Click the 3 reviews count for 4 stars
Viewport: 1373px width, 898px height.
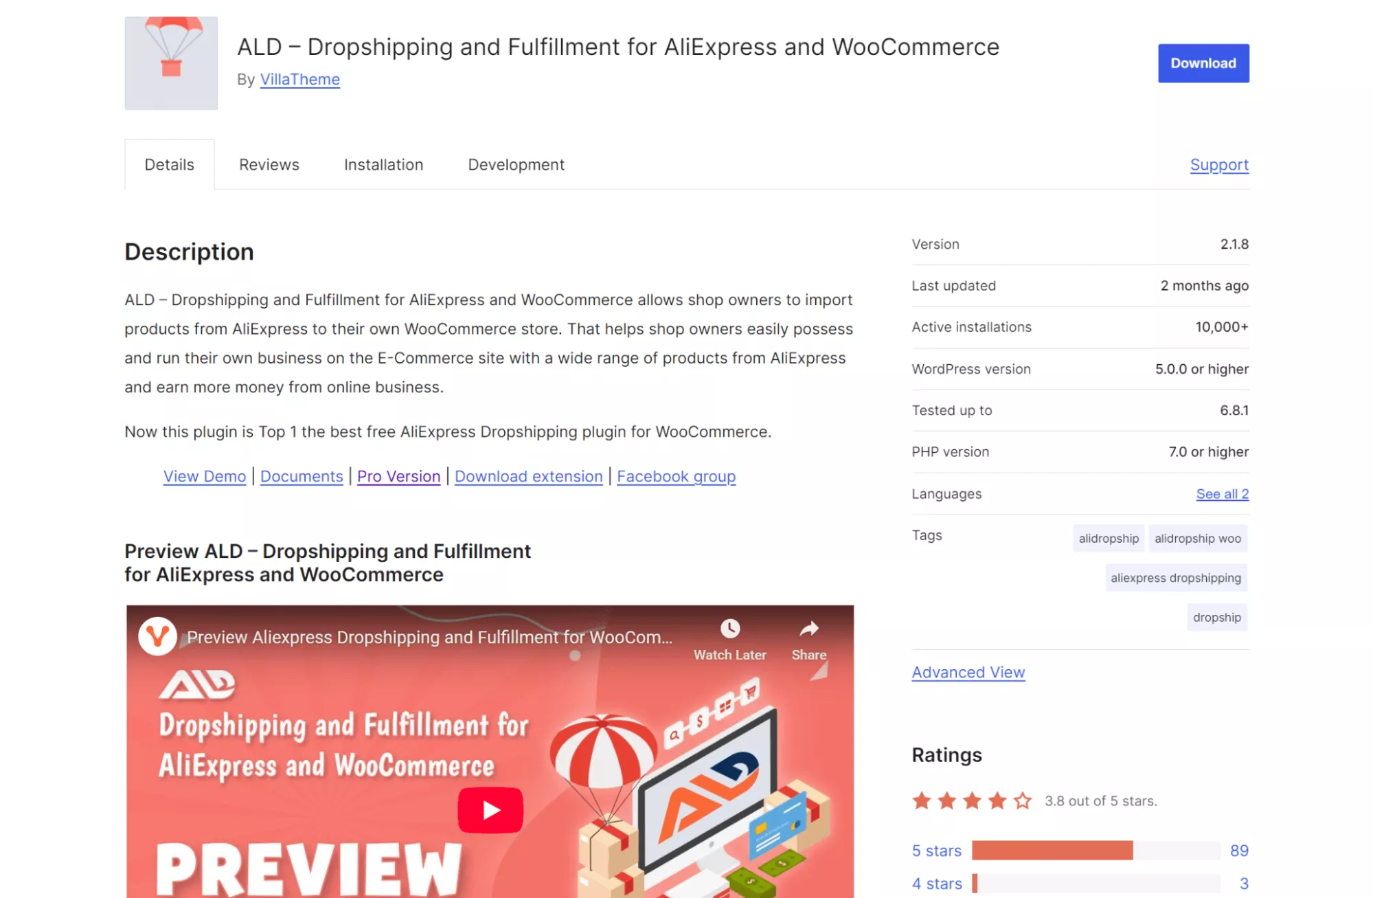pos(1244,884)
